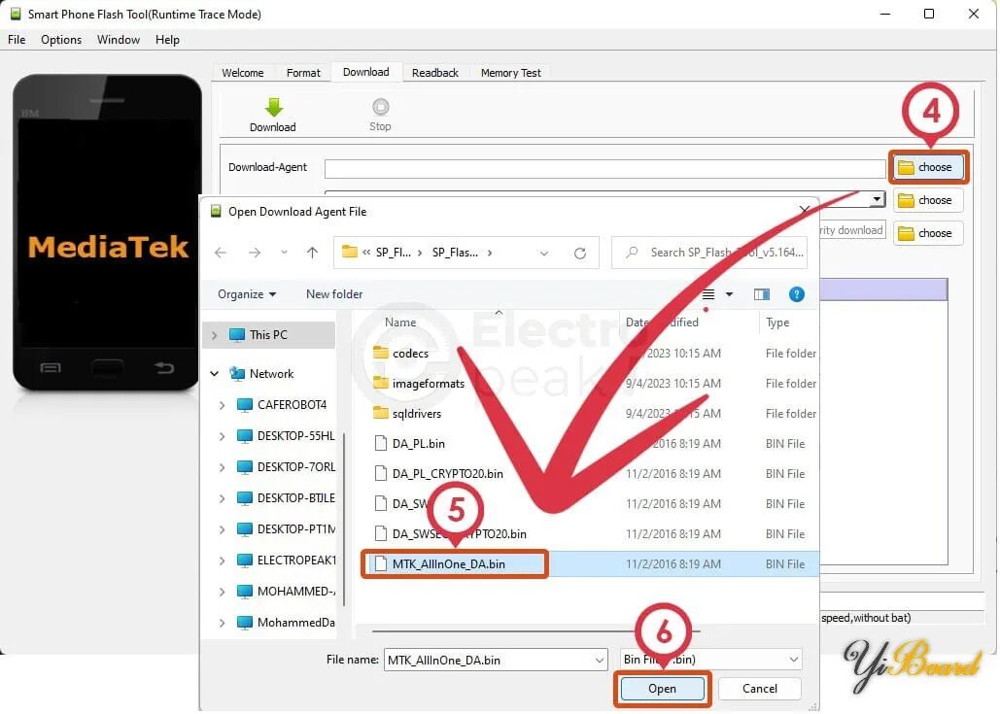Switch to the Readback tab
Image resolution: width=1000 pixels, height=714 pixels.
pyautogui.click(x=434, y=73)
